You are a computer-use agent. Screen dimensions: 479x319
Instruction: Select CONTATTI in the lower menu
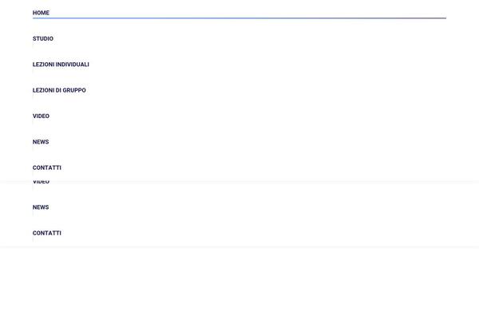click(x=47, y=233)
